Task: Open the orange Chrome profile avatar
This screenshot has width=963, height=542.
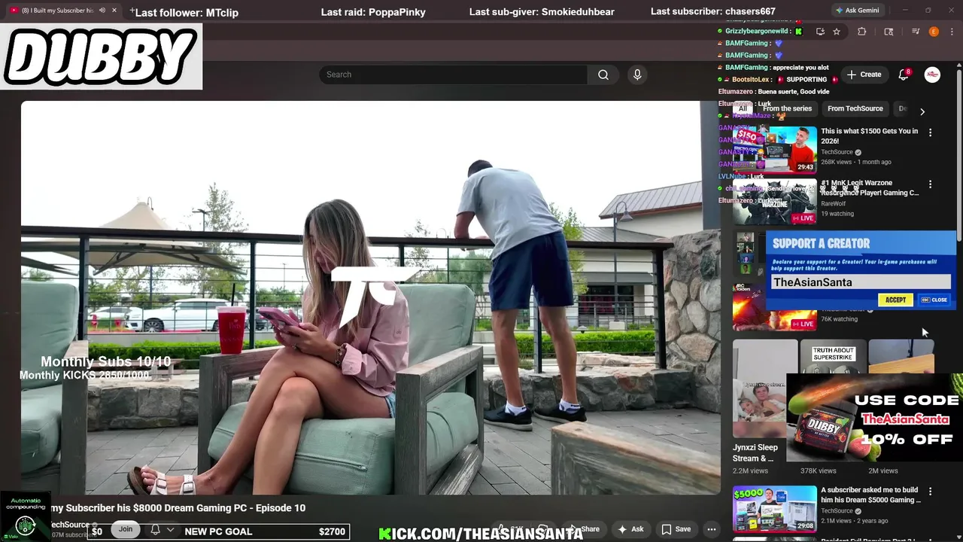Action: point(934,32)
